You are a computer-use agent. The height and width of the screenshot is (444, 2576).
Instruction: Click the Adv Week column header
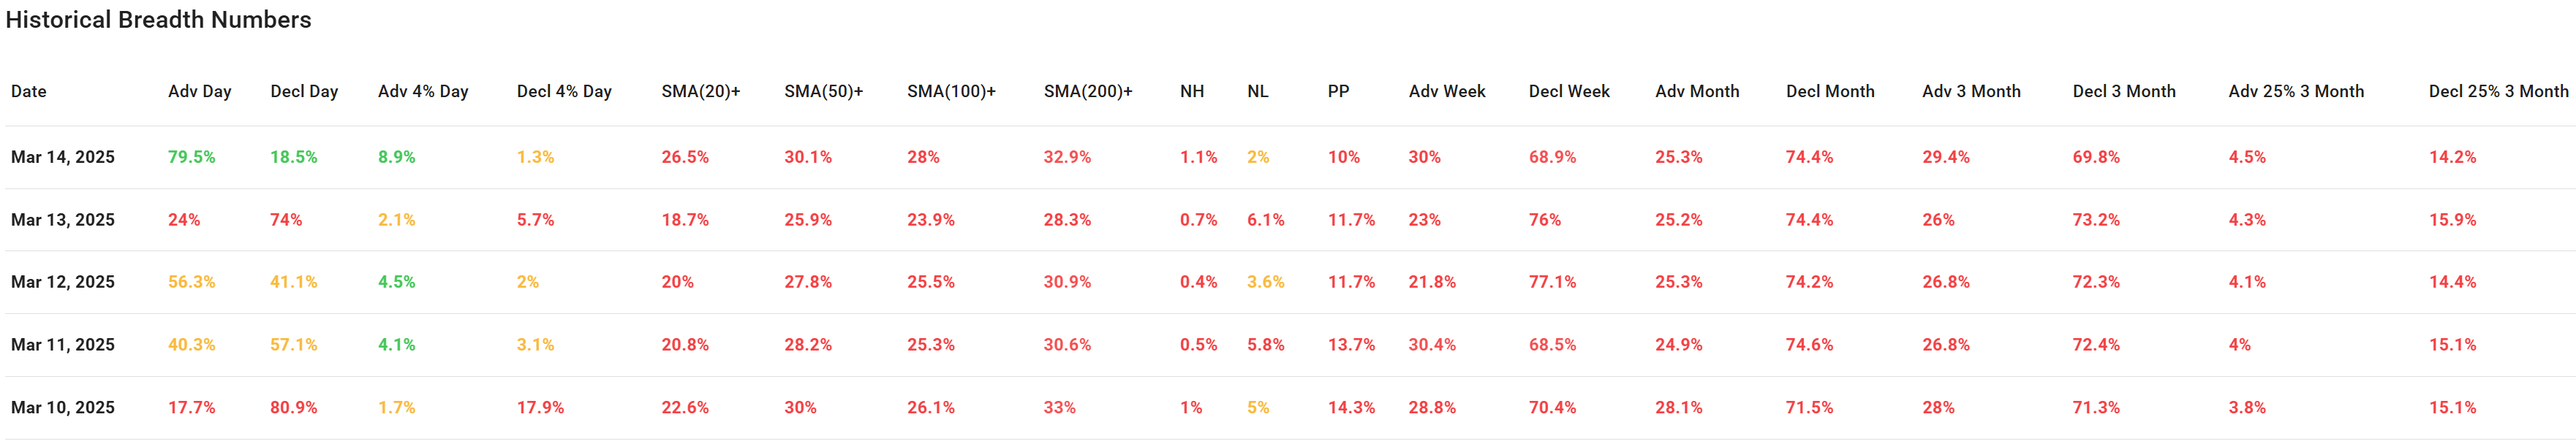[1446, 92]
